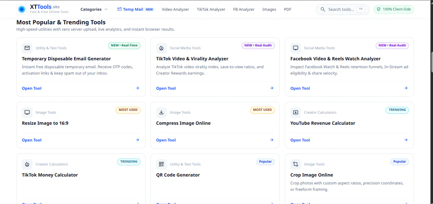This screenshot has height=204, width=433.
Task: Click 'Facebook Video & Reels Watch Analyzer' title
Action: (x=335, y=59)
